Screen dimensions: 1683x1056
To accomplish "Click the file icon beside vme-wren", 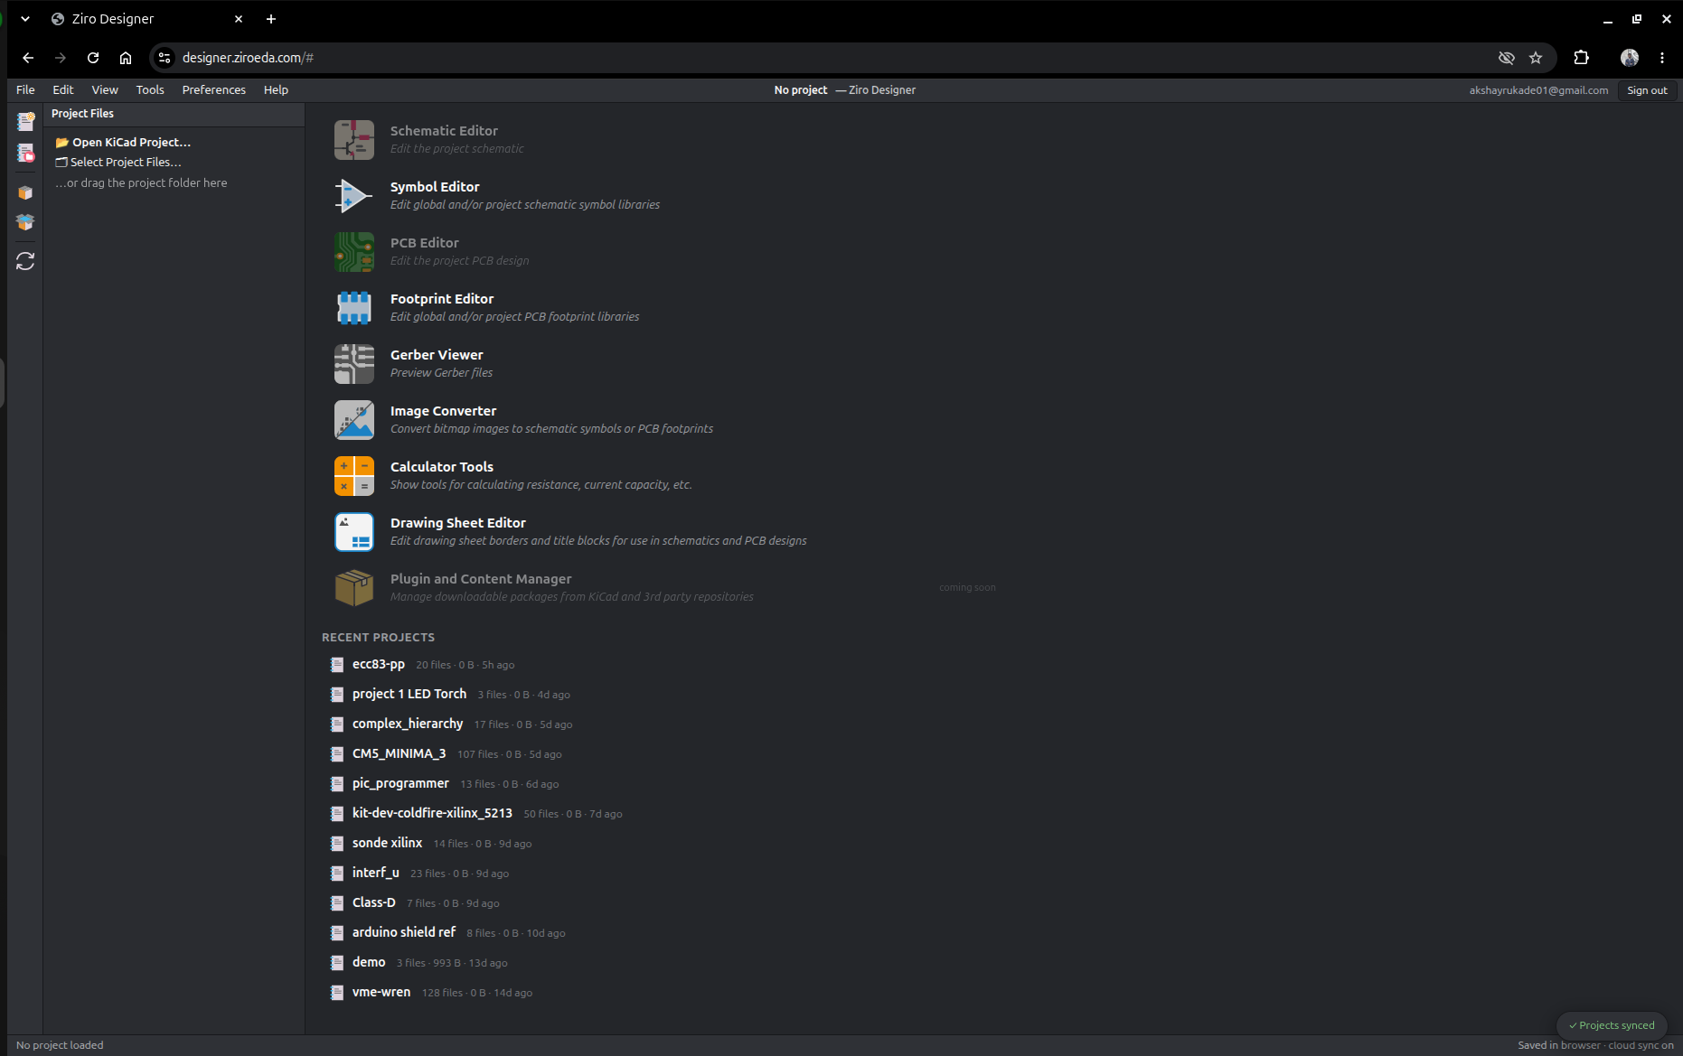I will click(337, 993).
